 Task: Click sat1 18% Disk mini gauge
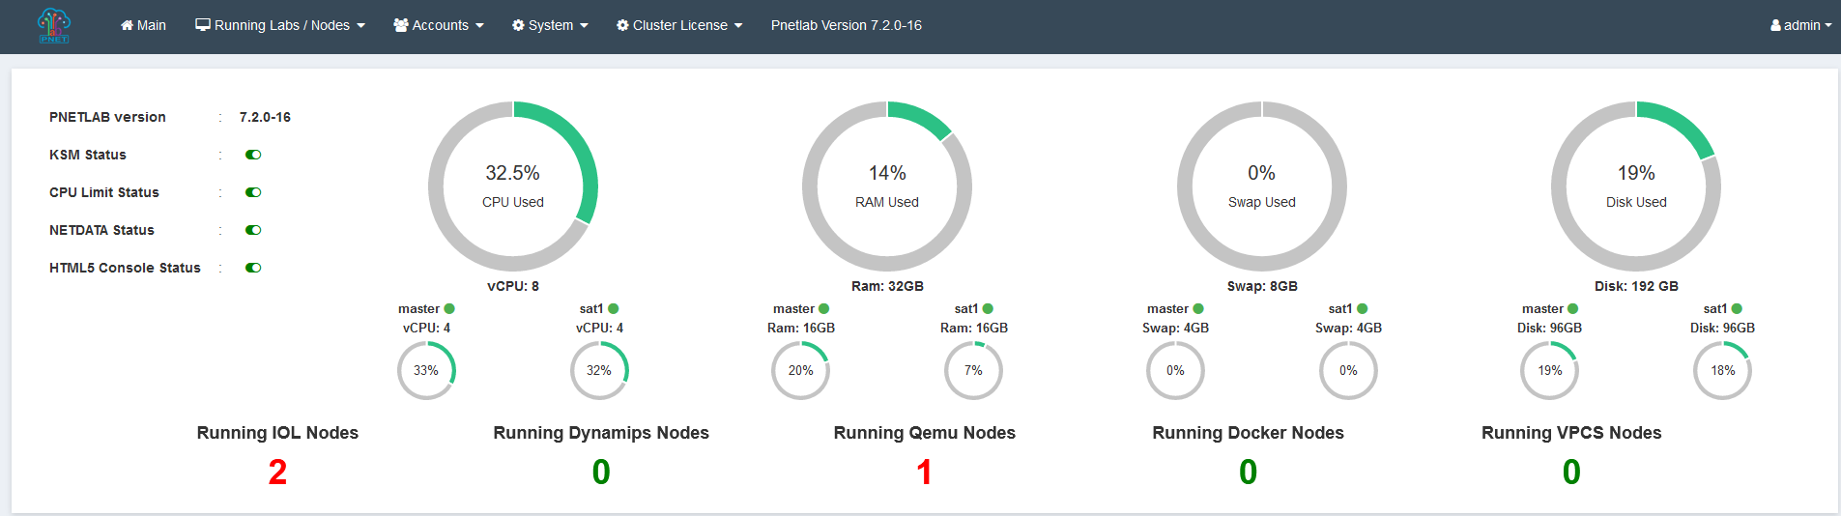point(1723,370)
